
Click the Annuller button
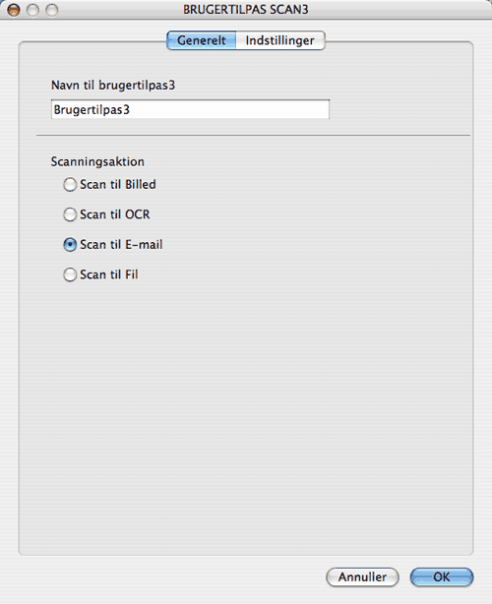click(x=362, y=577)
